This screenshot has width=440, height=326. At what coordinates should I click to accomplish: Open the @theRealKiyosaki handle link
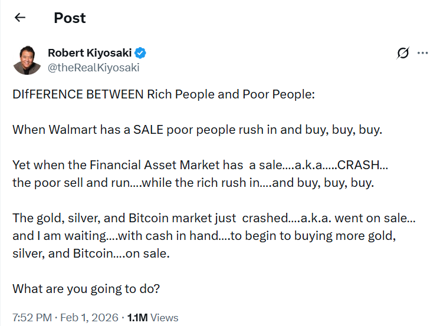[x=93, y=67]
